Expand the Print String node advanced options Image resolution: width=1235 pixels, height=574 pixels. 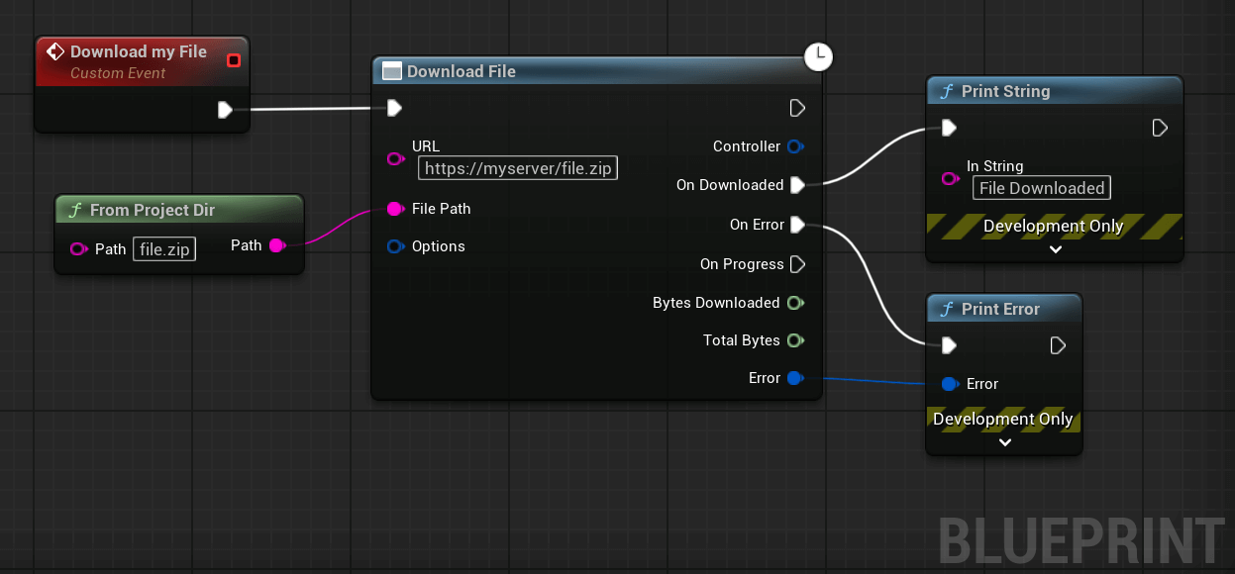pos(1055,249)
